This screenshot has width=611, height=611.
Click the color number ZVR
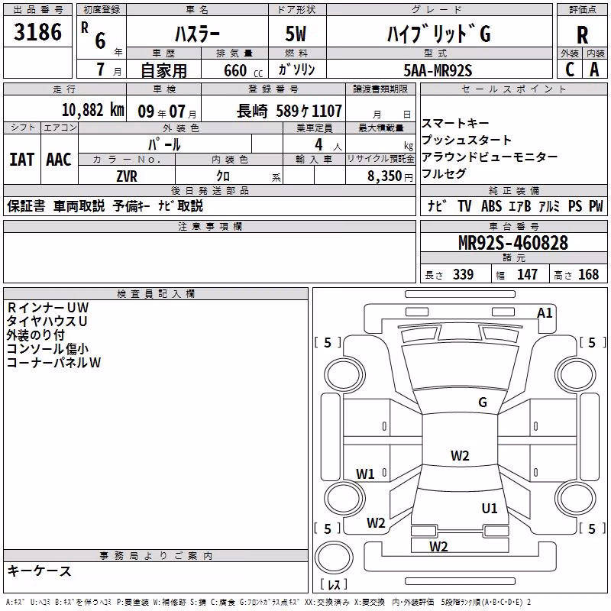pos(127,176)
